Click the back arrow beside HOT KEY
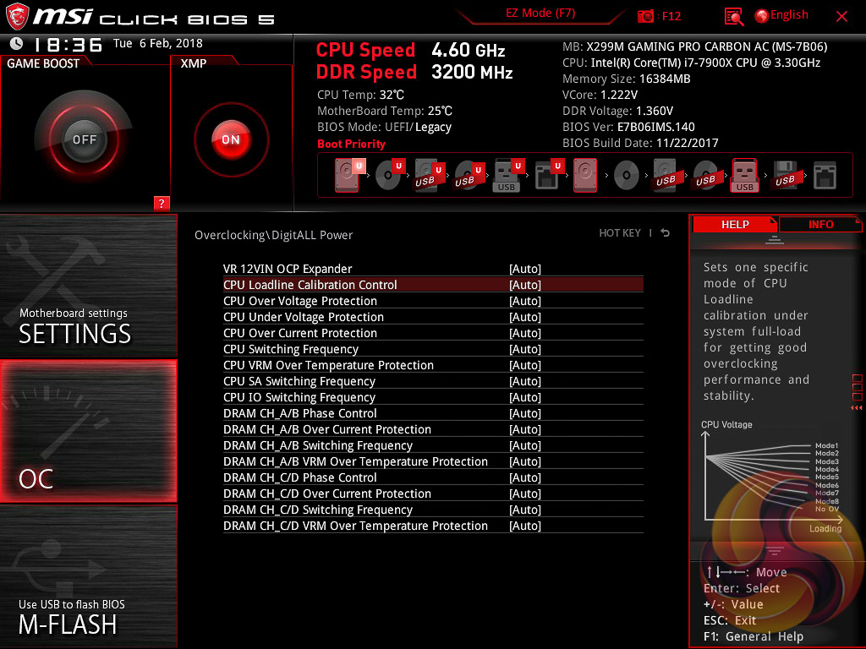 point(666,233)
